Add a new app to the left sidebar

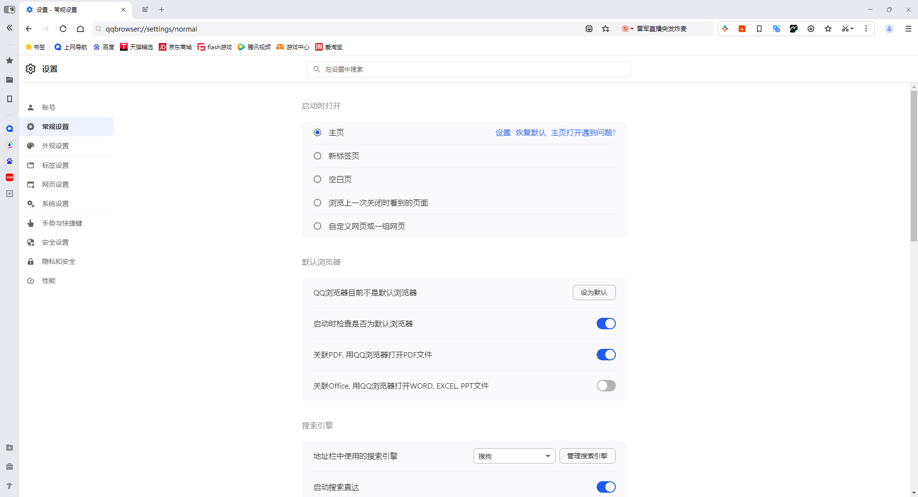[x=10, y=194]
